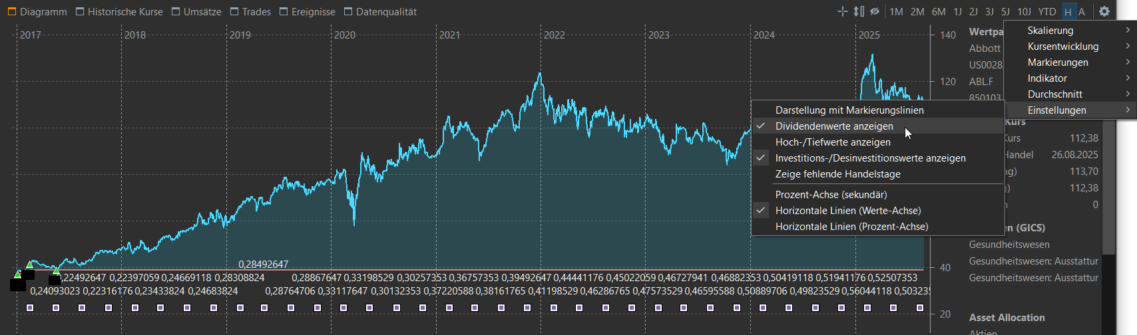Select the YTD time range

[x=1047, y=12]
